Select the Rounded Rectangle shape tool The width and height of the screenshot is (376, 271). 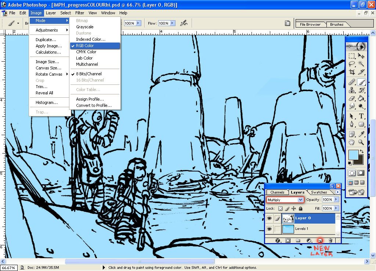[361, 124]
